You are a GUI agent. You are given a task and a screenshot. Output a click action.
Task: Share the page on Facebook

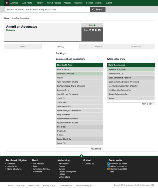(x=96, y=30)
